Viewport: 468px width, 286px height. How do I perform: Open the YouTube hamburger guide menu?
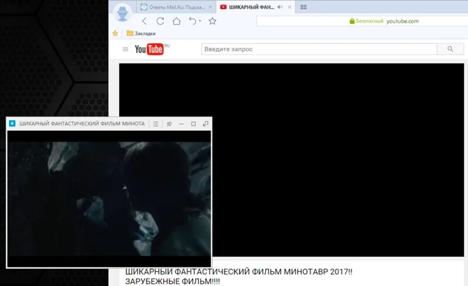coord(125,49)
